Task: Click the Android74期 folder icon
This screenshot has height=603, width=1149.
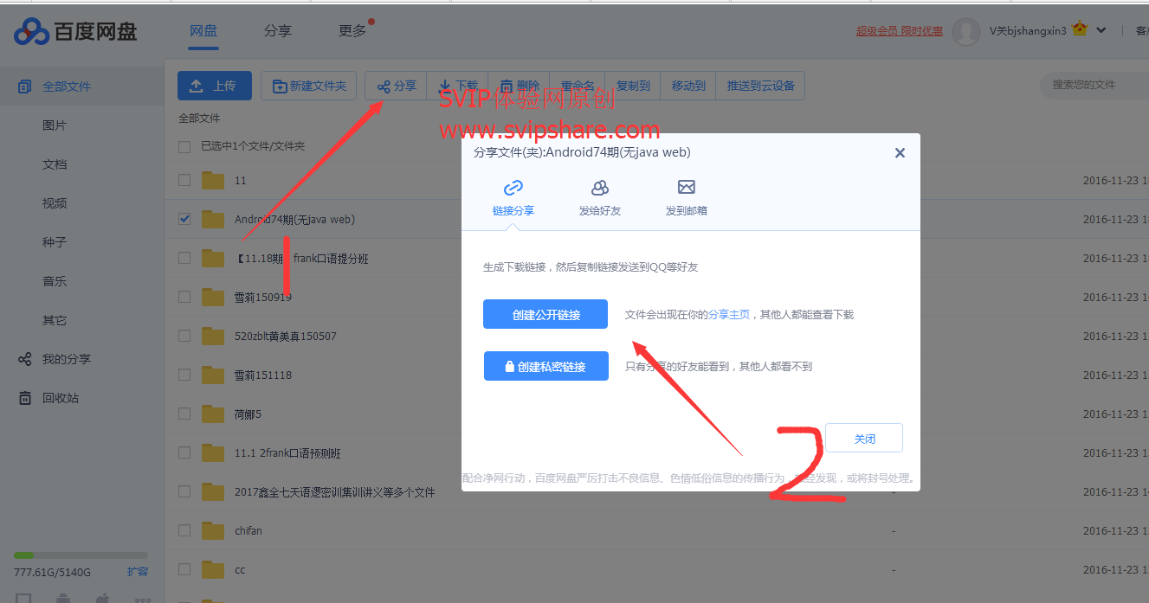Action: click(213, 220)
